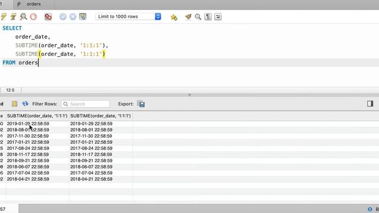Toggle stop-on-error script execution icon
The image size is (379, 213).
point(48,17)
